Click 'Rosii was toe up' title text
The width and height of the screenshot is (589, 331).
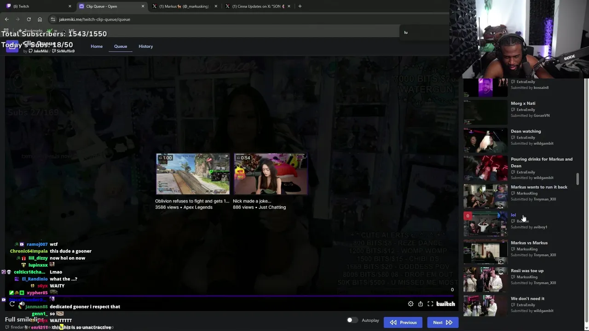(x=527, y=271)
